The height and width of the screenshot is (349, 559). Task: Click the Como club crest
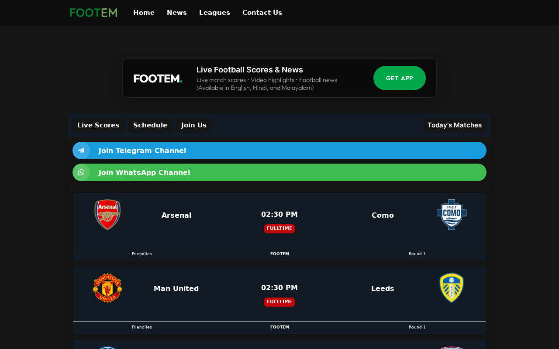point(452,215)
